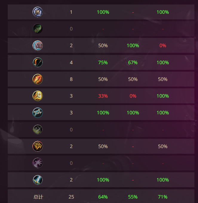Click the Death Knight class icon
Screen dimensions: 198x203
[38, 12]
